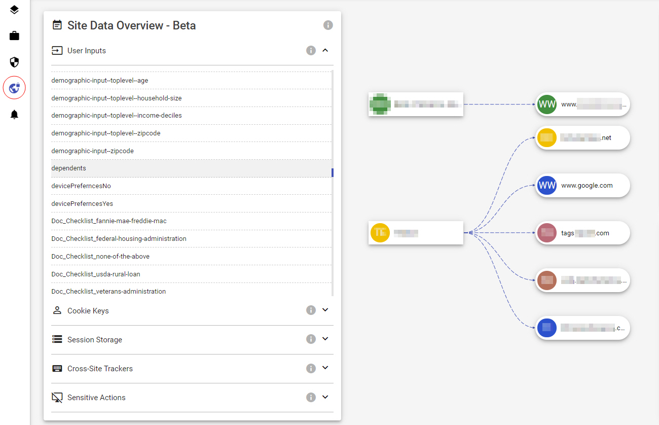
Task: Expand the Cross-Site Trackers section
Action: [x=325, y=368]
